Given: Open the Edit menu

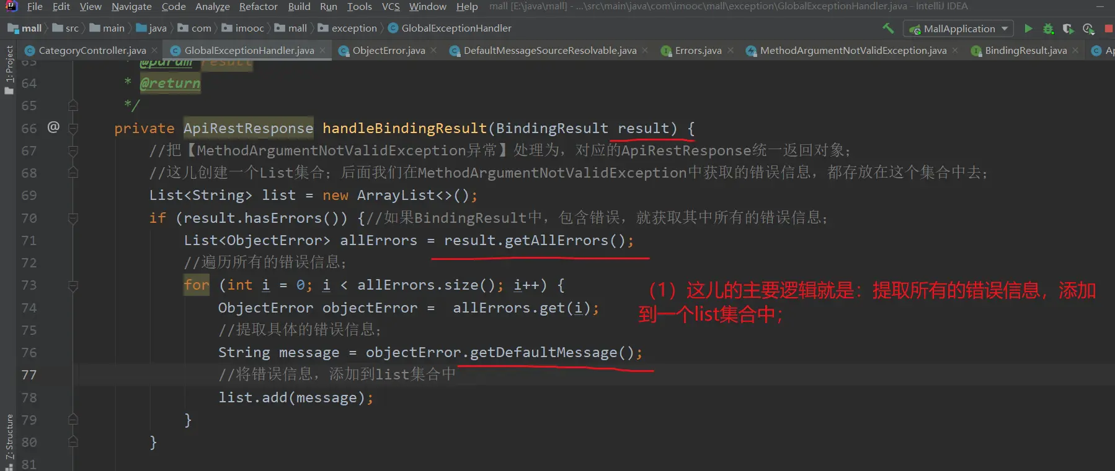Looking at the screenshot, I should (61, 6).
